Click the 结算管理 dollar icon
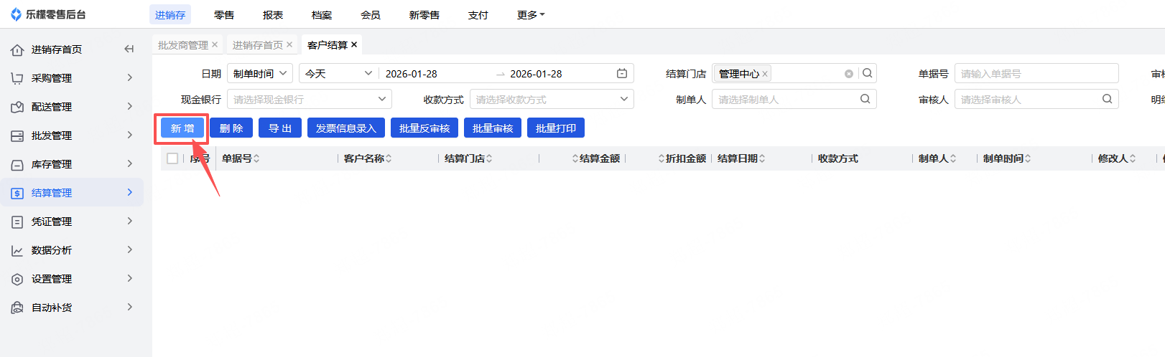1165x357 pixels. click(17, 193)
